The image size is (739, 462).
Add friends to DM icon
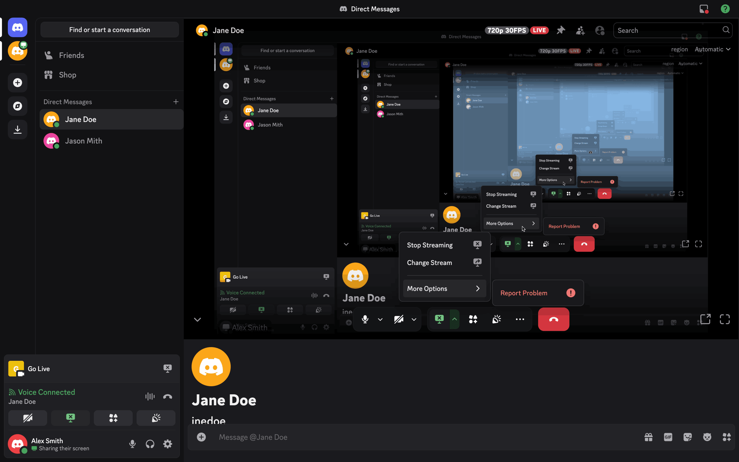click(x=580, y=30)
